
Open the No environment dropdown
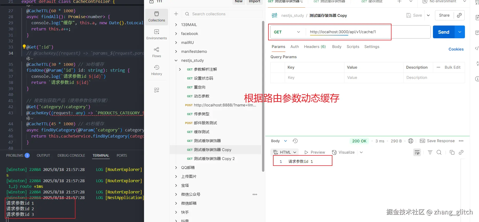click(444, 2)
